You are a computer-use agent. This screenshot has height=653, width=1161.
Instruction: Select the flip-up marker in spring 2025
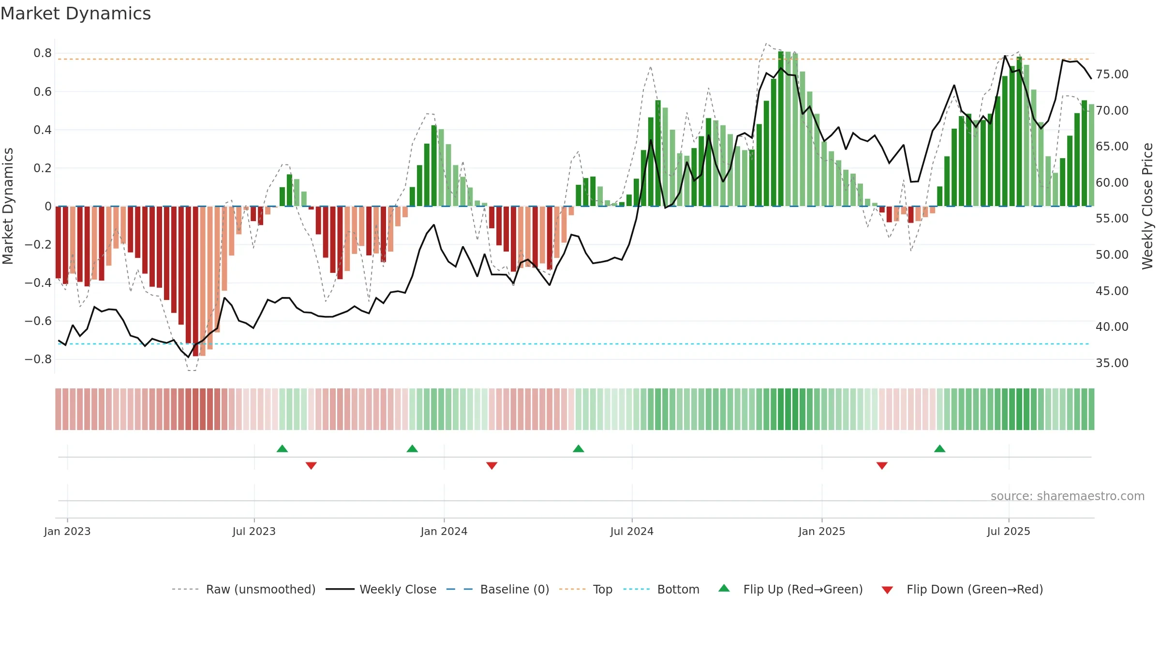click(x=940, y=448)
